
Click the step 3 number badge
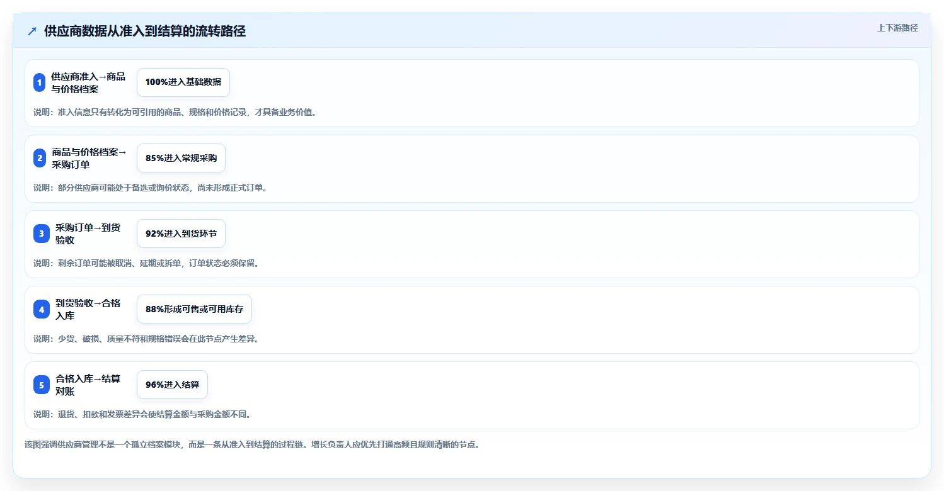click(x=42, y=234)
